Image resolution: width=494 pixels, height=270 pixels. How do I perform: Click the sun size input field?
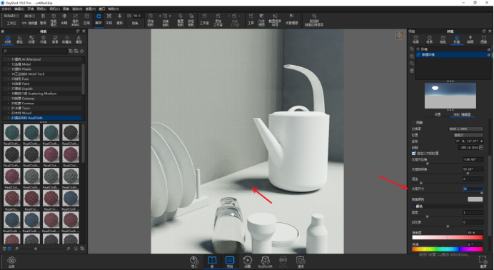pyautogui.click(x=473, y=189)
